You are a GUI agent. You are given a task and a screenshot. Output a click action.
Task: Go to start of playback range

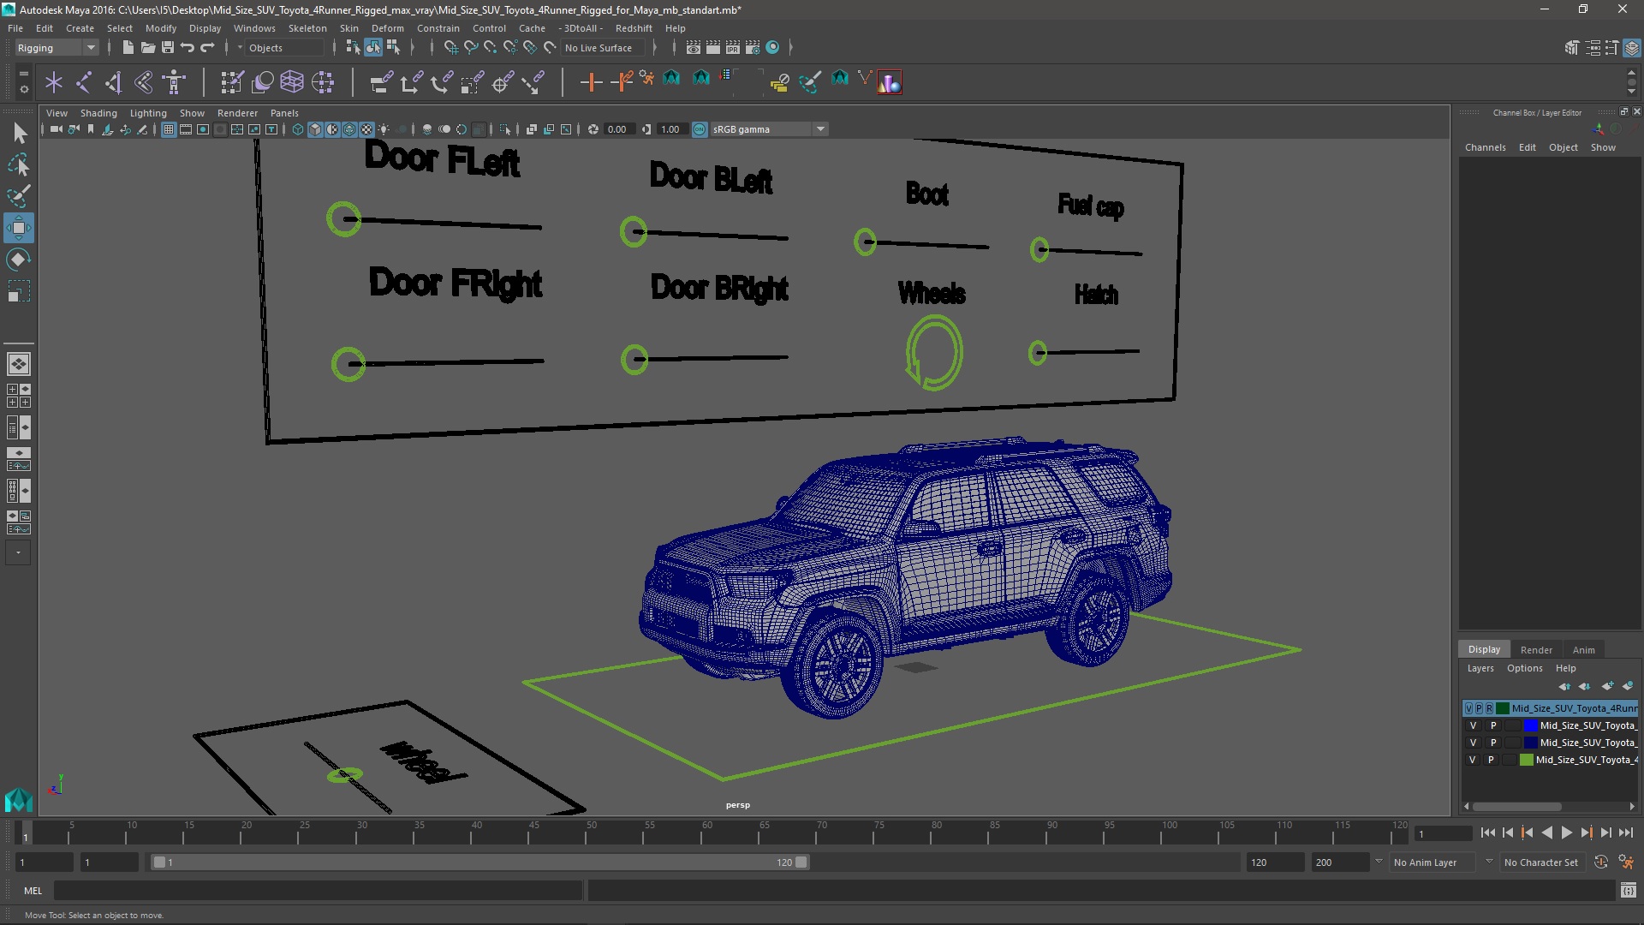[1487, 832]
